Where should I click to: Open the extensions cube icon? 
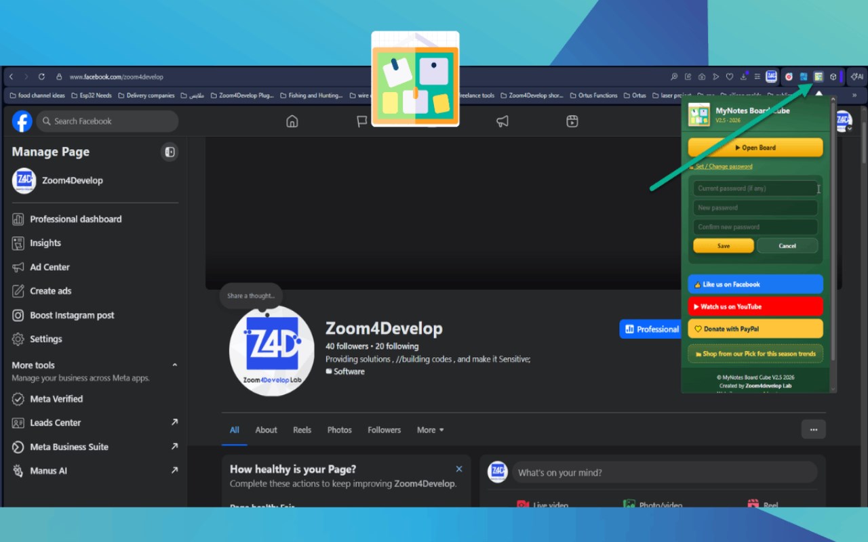[x=833, y=77]
